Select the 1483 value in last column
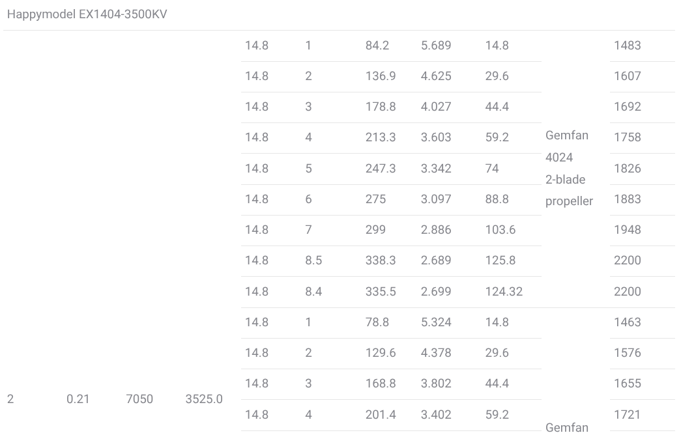The height and width of the screenshot is (435, 681). coord(627,46)
